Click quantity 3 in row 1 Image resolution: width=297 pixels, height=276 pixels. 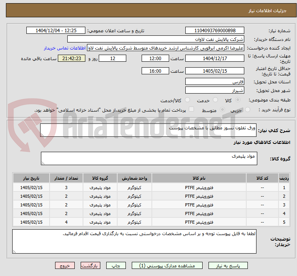[x=66, y=188]
